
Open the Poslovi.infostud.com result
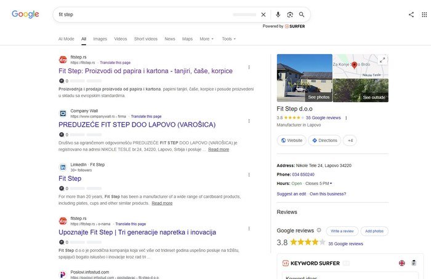(x=90, y=272)
